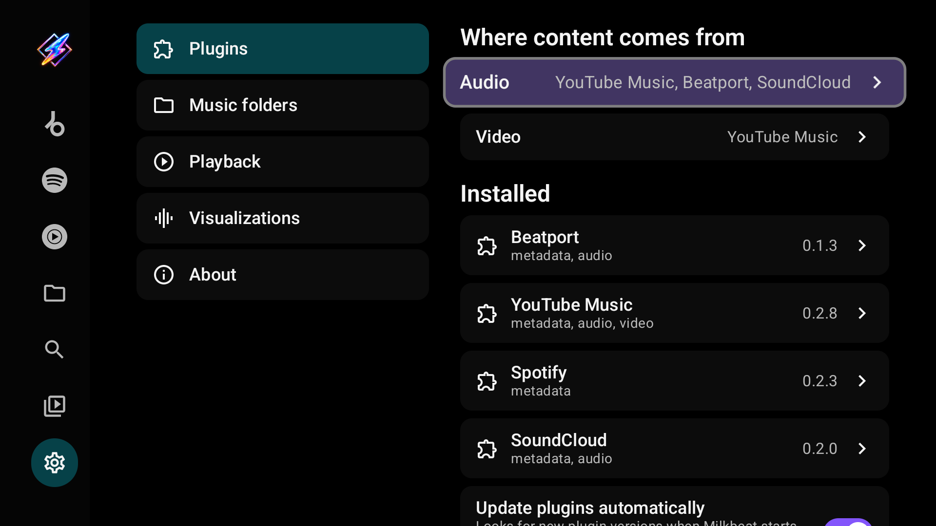Open search in the sidebar

(x=55, y=350)
